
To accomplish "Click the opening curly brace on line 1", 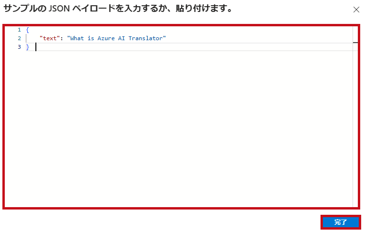I will coord(27,30).
